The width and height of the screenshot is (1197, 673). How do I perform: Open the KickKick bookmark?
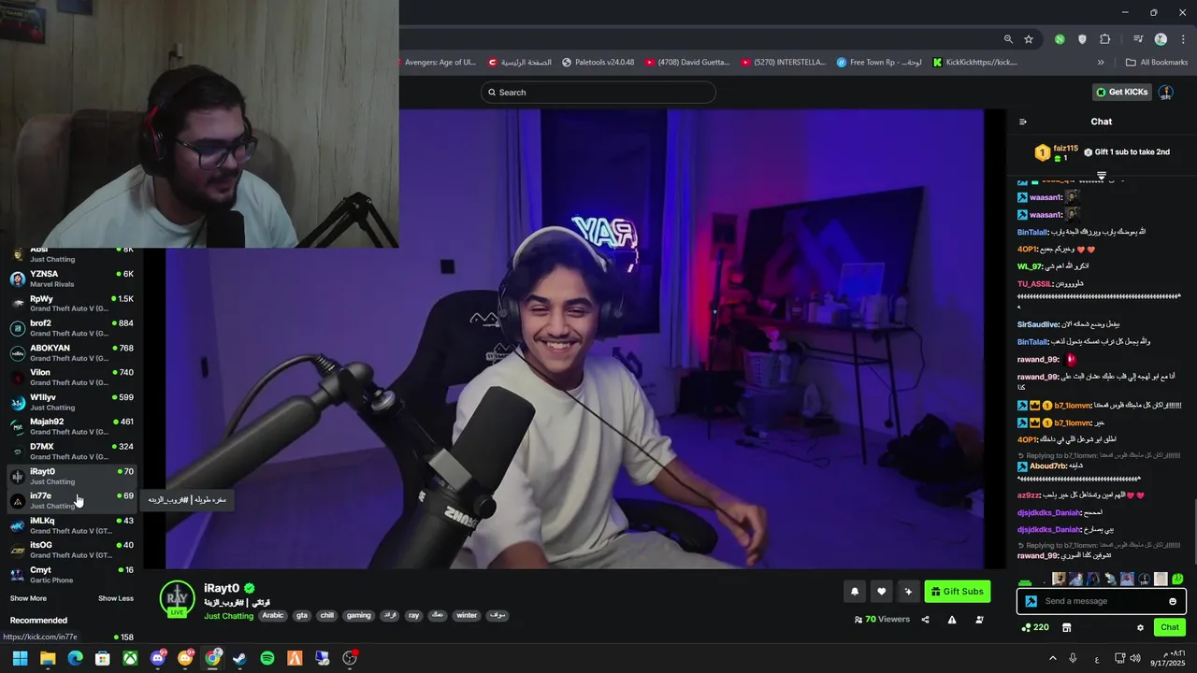pyautogui.click(x=975, y=63)
